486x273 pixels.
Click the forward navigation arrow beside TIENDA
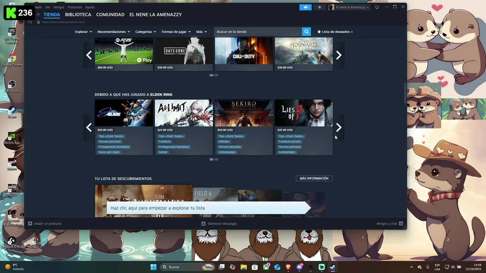[x=38, y=15]
